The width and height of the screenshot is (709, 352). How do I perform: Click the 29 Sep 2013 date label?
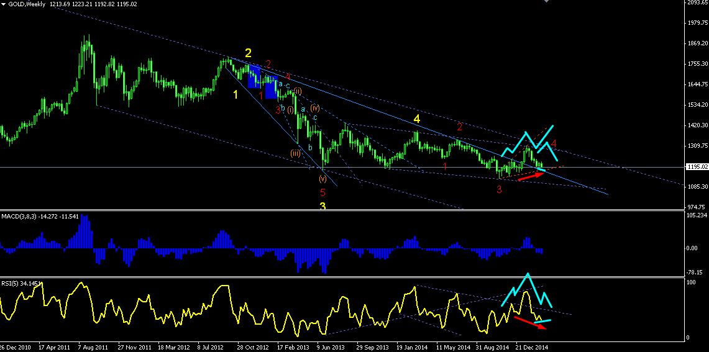click(x=372, y=348)
